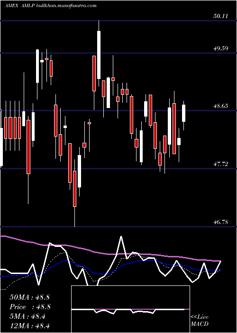
Task: Select the 47.72 price level label
Action: coord(221,164)
